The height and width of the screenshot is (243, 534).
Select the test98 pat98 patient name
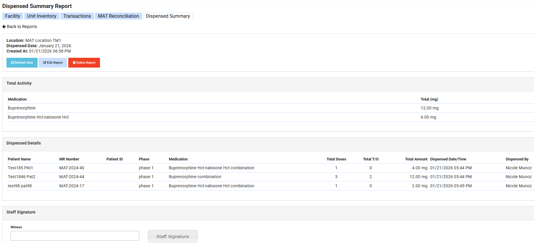20,186
